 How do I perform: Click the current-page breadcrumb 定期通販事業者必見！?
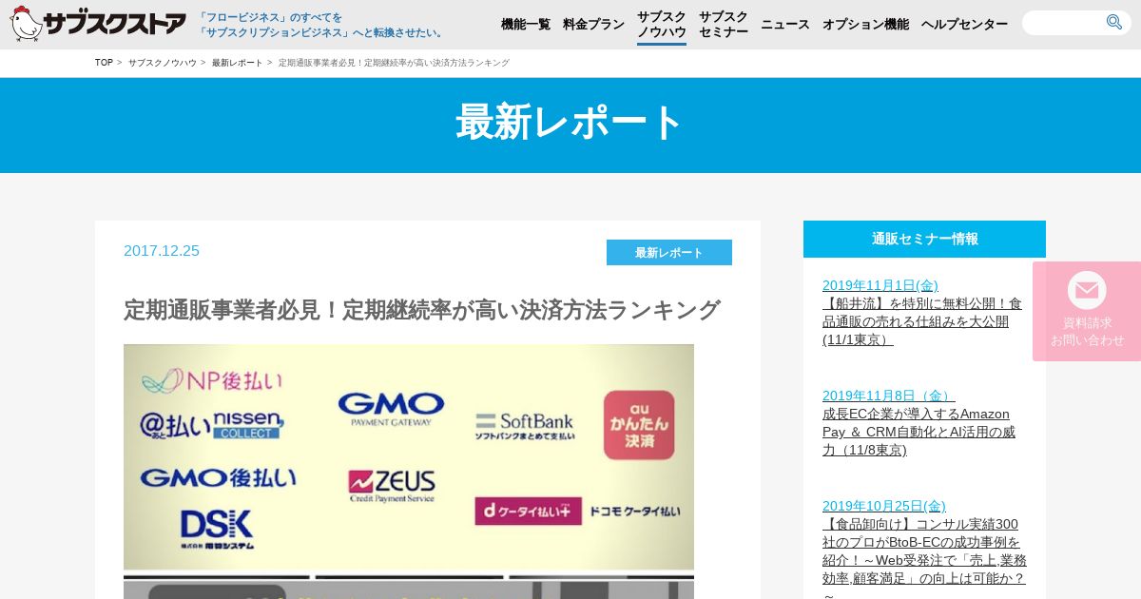394,63
